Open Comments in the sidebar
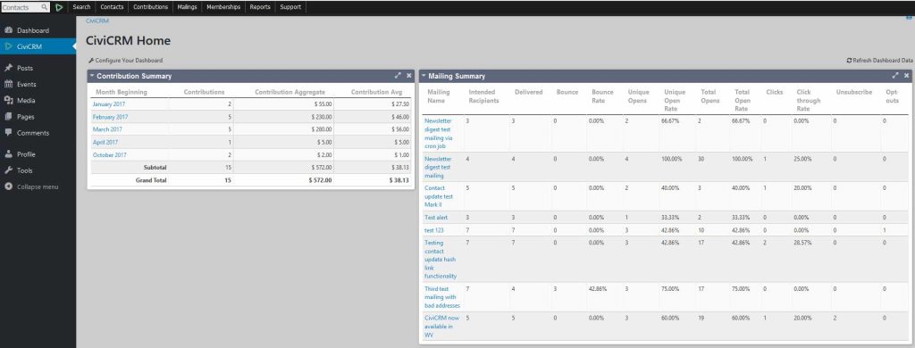The height and width of the screenshot is (348, 915). (33, 133)
